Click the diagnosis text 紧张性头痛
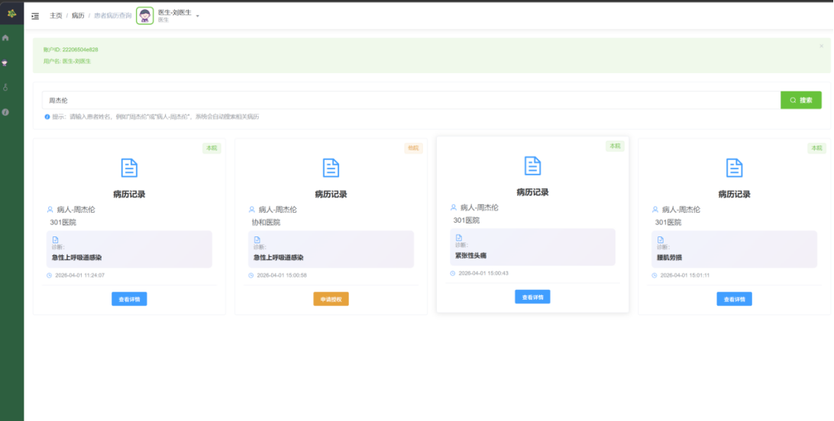This screenshot has width=834, height=421. pos(470,255)
